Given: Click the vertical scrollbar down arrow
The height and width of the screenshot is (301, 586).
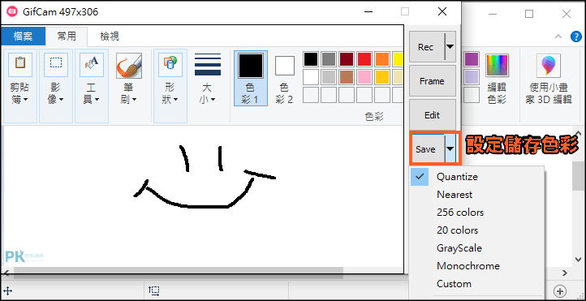Looking at the screenshot, I should (578, 259).
